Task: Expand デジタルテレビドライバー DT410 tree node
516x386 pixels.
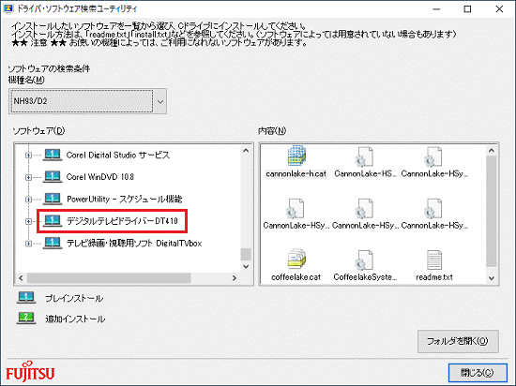Action: [x=28, y=221]
